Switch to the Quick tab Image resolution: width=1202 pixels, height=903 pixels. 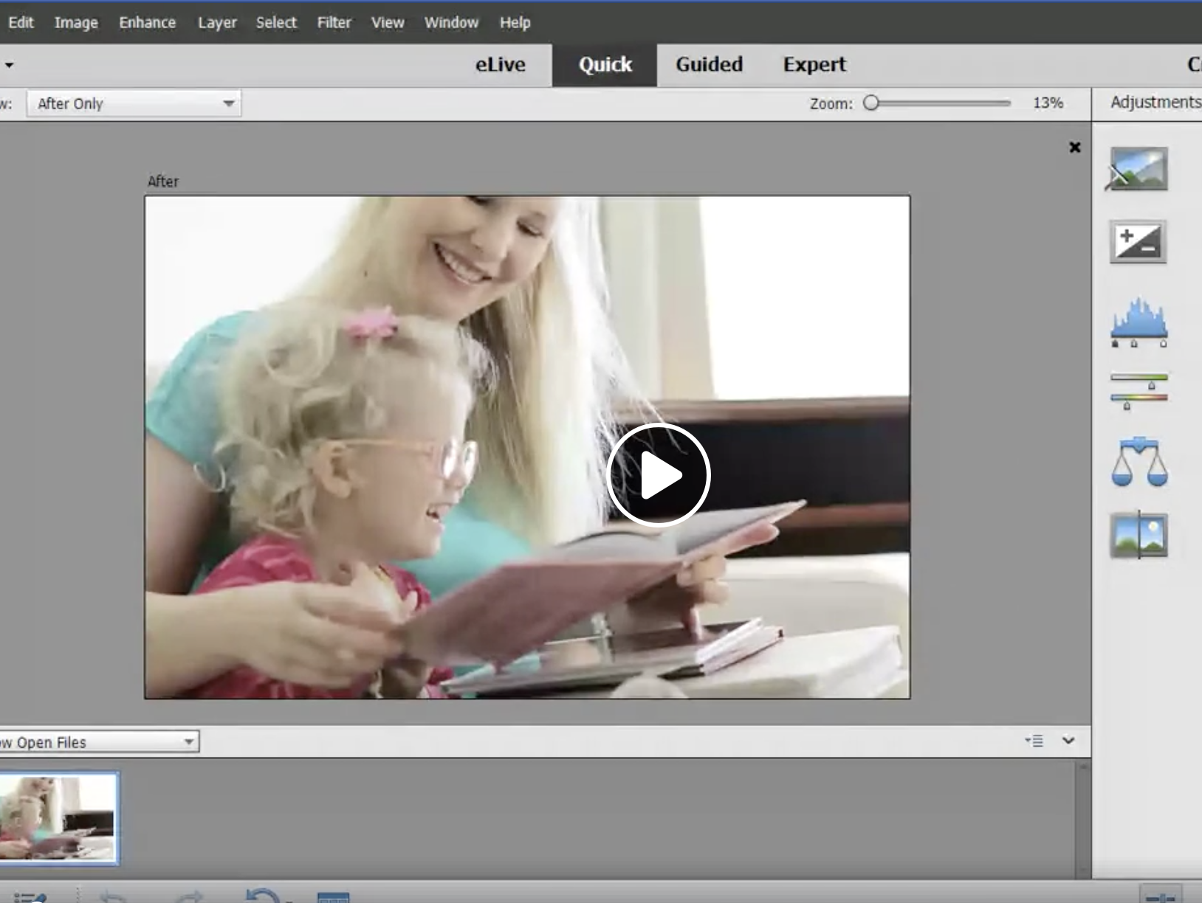(x=605, y=65)
